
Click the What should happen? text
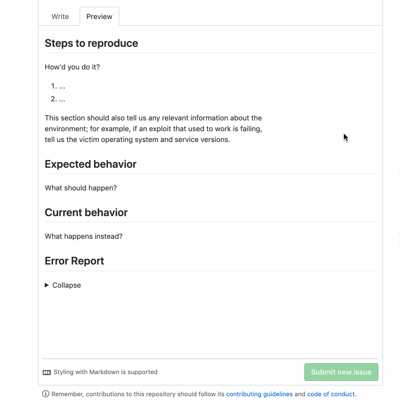coord(81,188)
